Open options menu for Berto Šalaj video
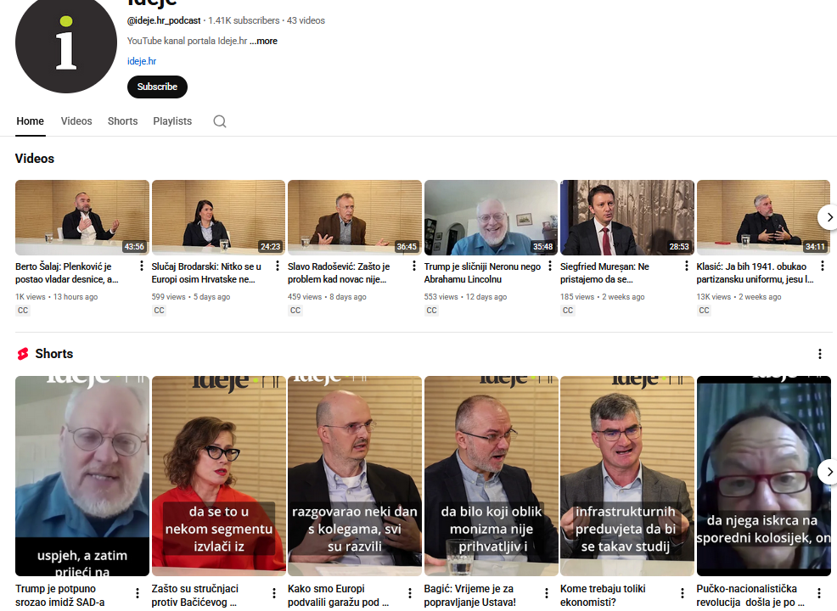This screenshot has width=837, height=611. [x=142, y=266]
